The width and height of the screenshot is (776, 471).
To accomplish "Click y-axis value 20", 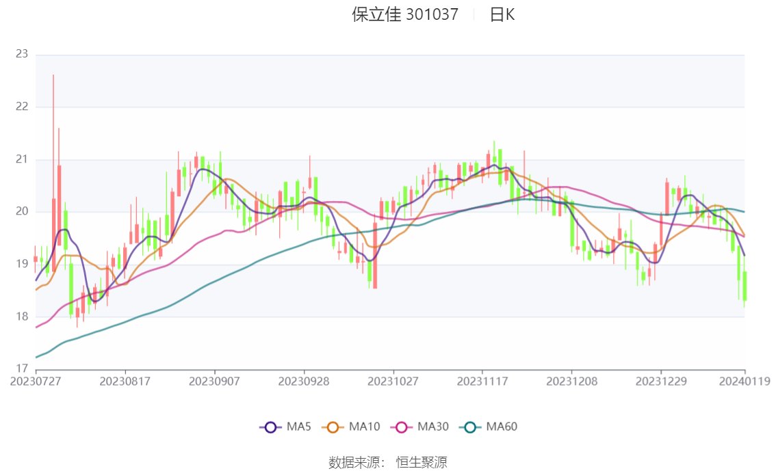I will pos(22,211).
